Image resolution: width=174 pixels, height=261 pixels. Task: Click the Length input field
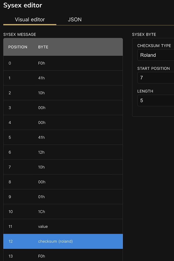pos(156,100)
